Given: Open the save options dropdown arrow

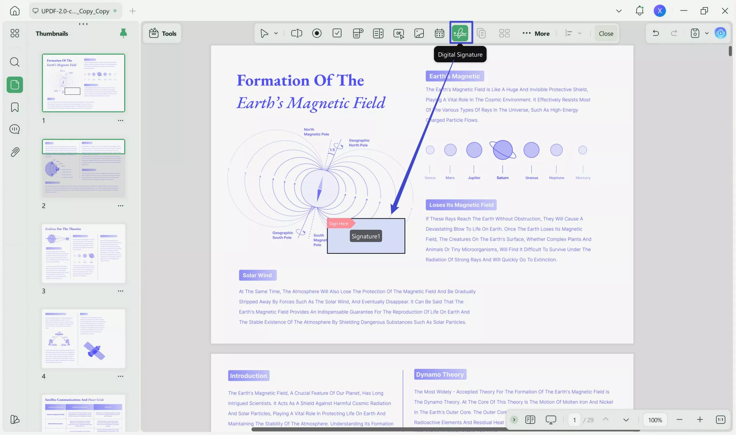Looking at the screenshot, I should [707, 33].
